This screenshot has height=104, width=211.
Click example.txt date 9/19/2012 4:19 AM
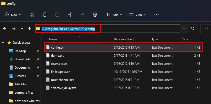(127, 64)
